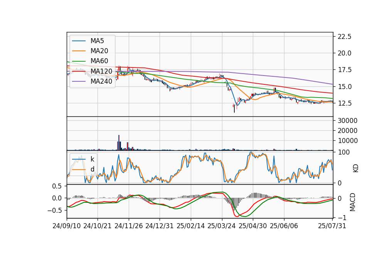Click the MA20 legend label
Image resolution: width=370 pixels, height=266 pixels.
[99, 51]
